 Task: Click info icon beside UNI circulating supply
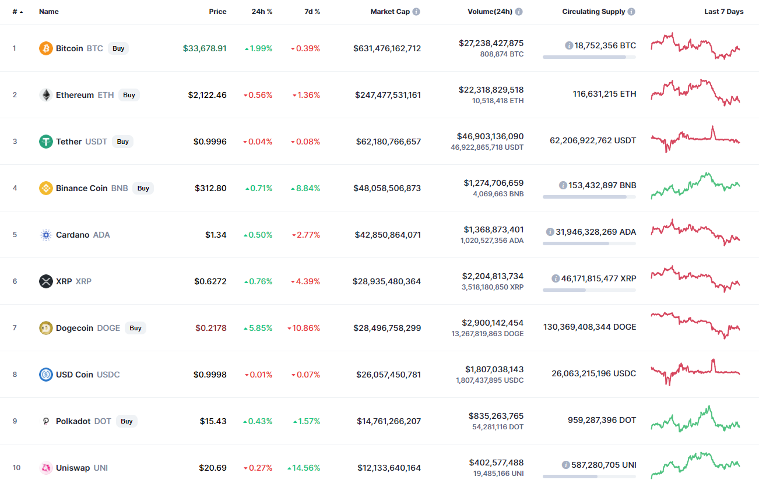566,465
